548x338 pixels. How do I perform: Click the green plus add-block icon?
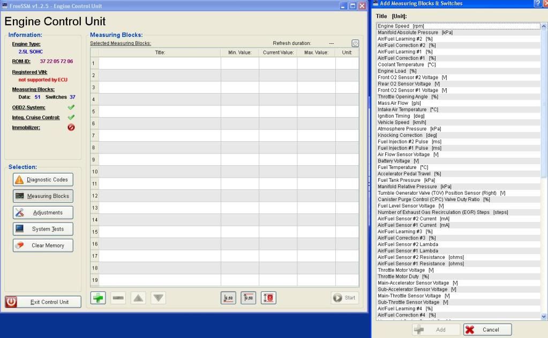click(98, 298)
